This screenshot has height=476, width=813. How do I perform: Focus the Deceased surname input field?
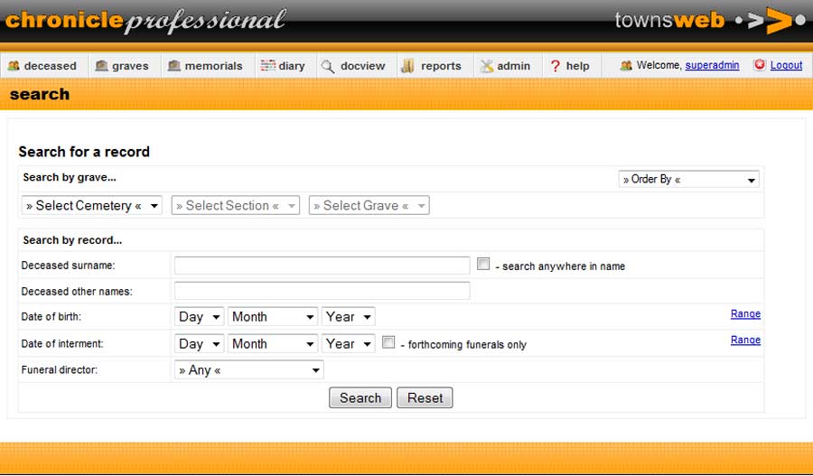322,265
